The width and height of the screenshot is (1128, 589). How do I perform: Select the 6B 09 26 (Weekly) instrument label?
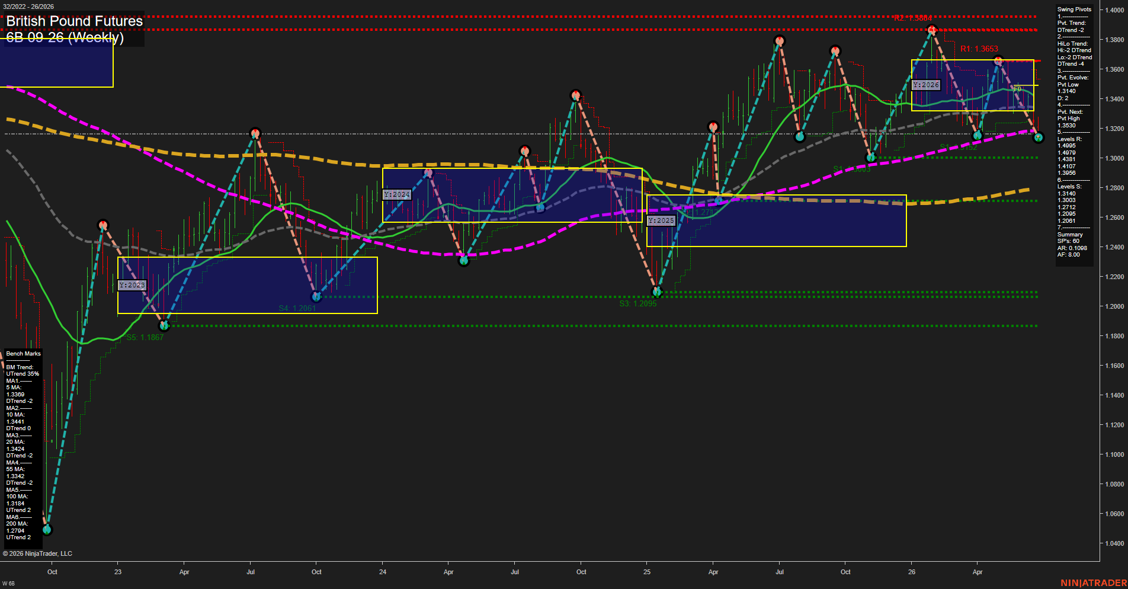(x=65, y=37)
